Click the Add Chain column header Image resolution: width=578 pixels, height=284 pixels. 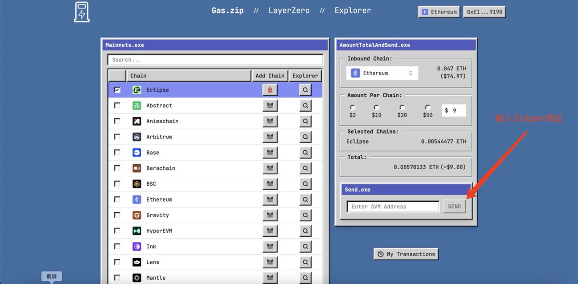270,76
